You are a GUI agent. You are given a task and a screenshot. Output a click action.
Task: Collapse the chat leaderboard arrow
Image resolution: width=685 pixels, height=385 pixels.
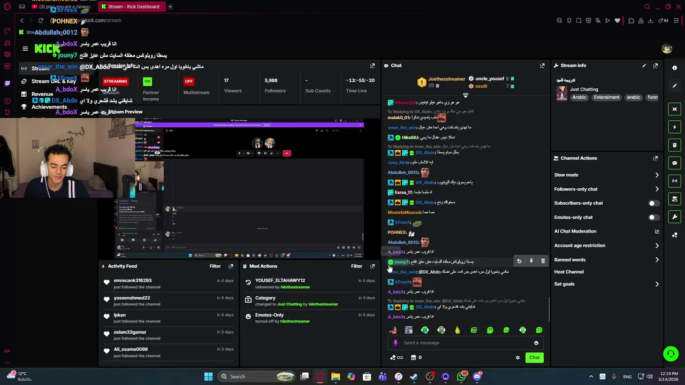point(465,96)
